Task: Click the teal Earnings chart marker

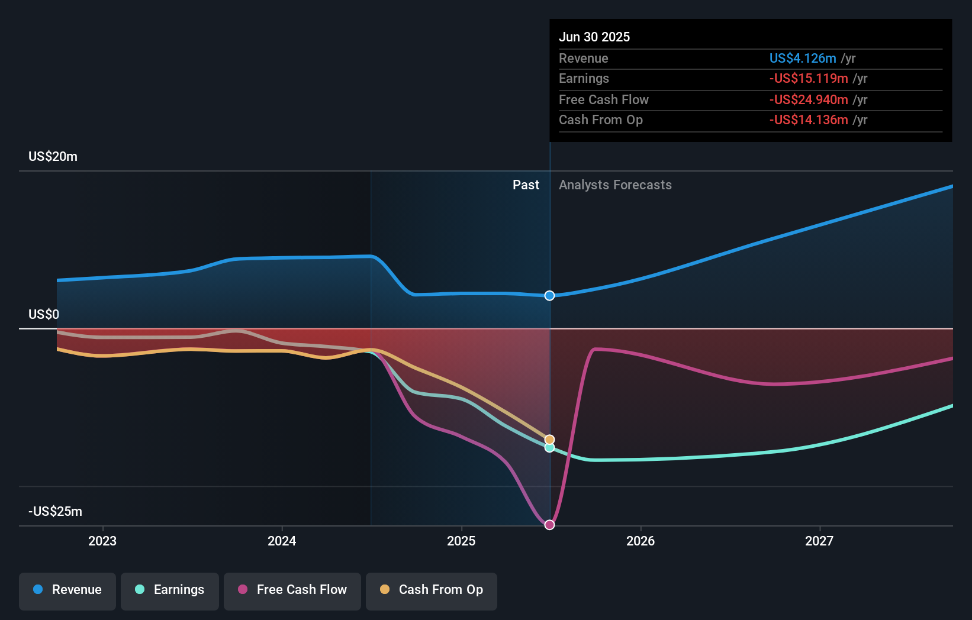Action: [549, 448]
